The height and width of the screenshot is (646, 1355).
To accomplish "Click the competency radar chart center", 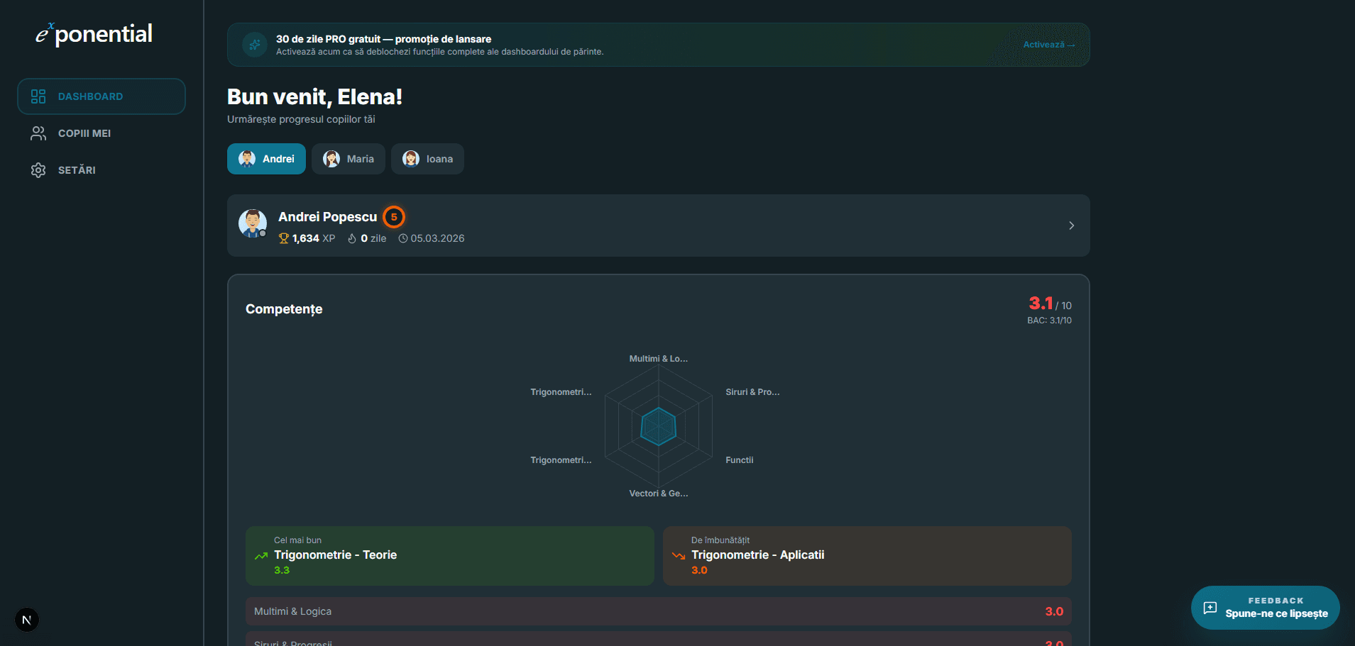I will (x=659, y=426).
